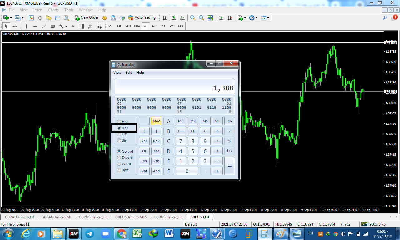Toggle the chart Auto Scroll icon
The height and width of the screenshot is (240, 400).
click(x=221, y=18)
